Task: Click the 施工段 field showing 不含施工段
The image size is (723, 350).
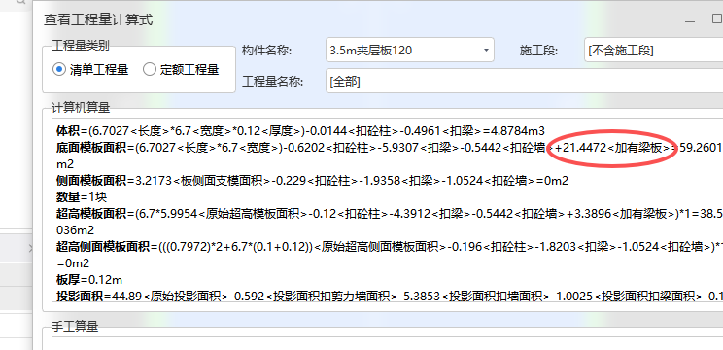Action: pos(653,50)
